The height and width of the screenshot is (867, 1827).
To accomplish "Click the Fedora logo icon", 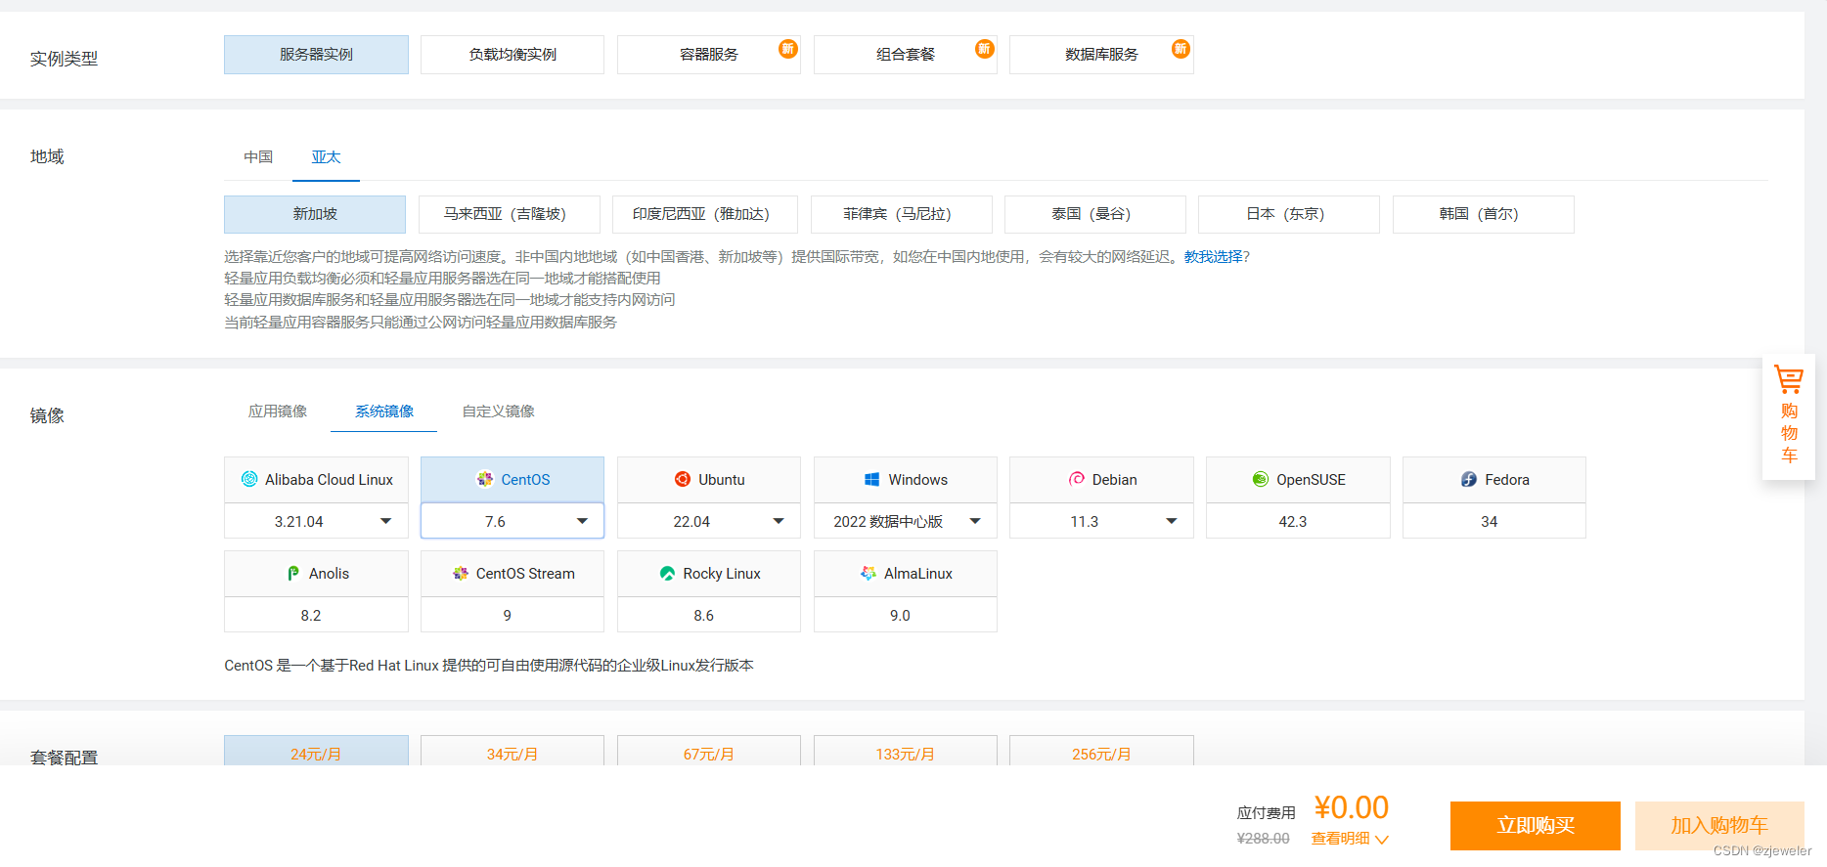I will tap(1469, 479).
